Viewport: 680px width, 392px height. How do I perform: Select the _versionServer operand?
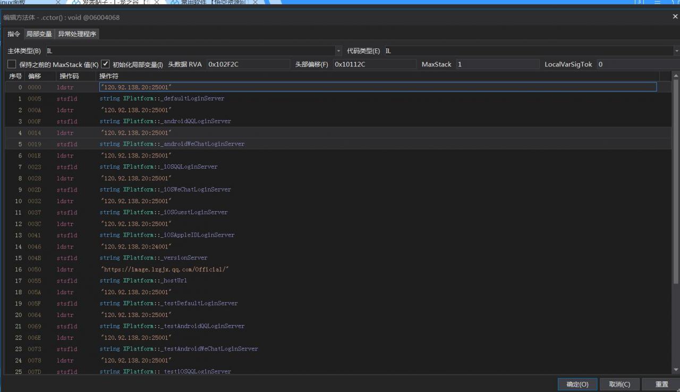click(154, 258)
